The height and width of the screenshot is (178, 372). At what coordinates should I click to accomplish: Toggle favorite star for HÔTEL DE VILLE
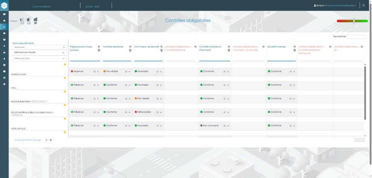(x=65, y=119)
